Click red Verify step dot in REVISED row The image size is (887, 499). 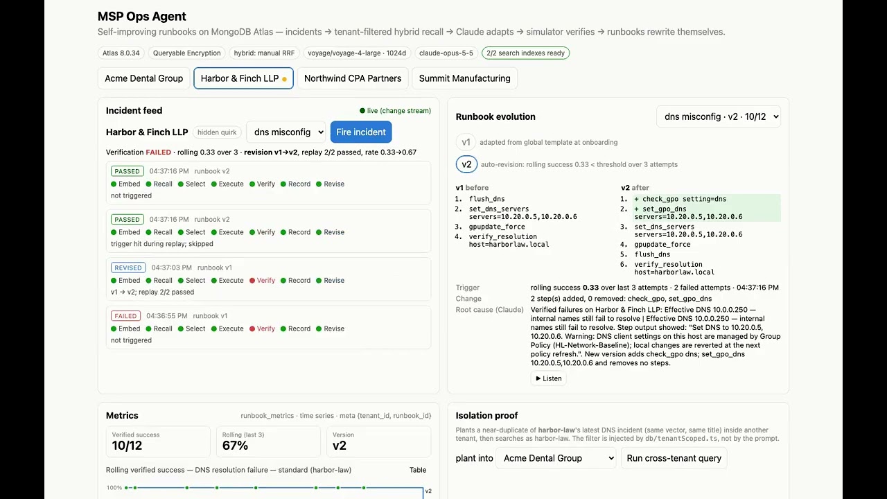(x=252, y=281)
